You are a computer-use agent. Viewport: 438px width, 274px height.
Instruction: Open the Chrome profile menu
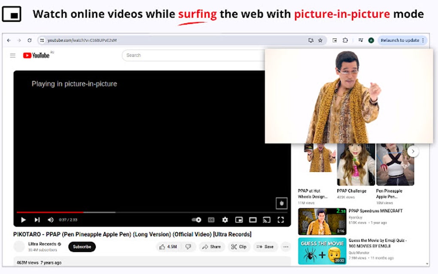pyautogui.click(x=371, y=40)
